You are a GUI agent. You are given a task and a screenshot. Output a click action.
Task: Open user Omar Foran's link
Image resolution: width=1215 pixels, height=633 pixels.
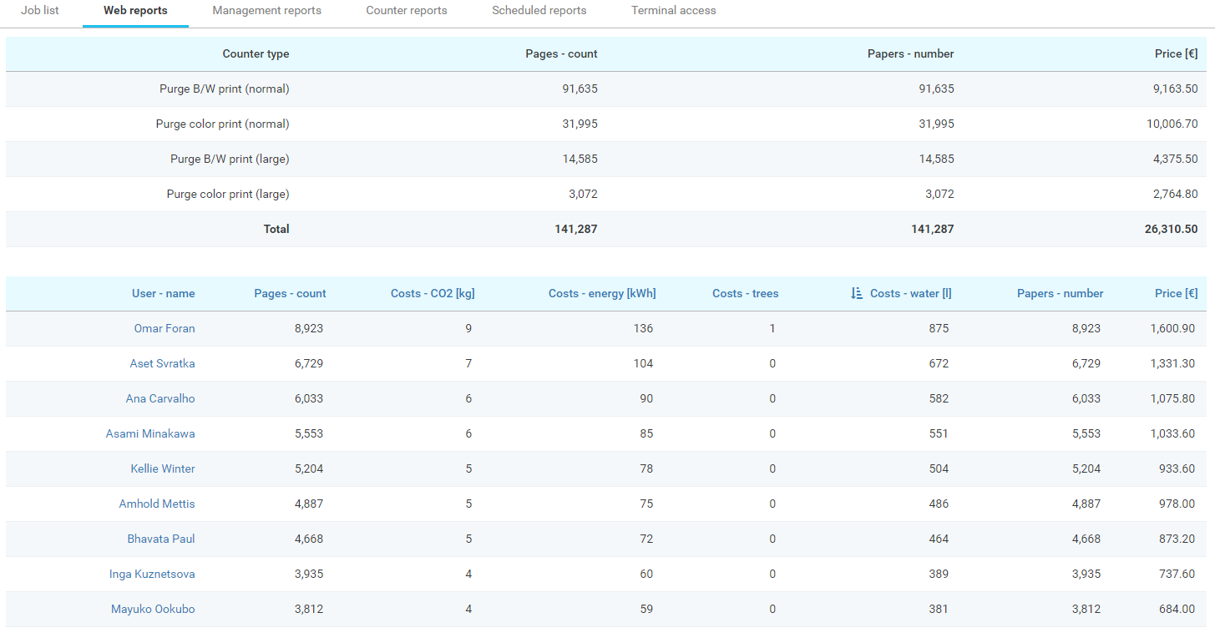click(x=165, y=328)
